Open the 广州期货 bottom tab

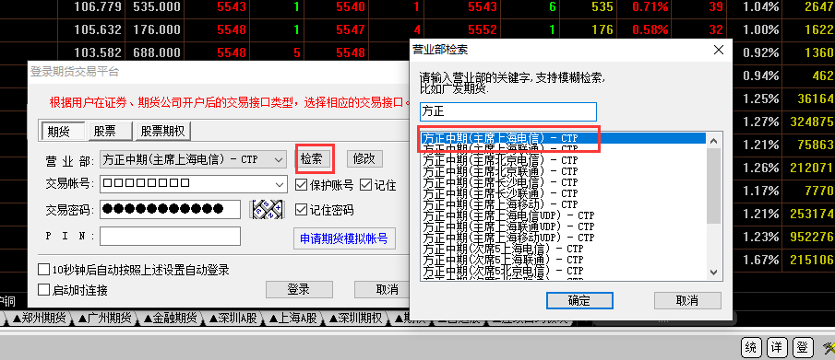(x=104, y=318)
